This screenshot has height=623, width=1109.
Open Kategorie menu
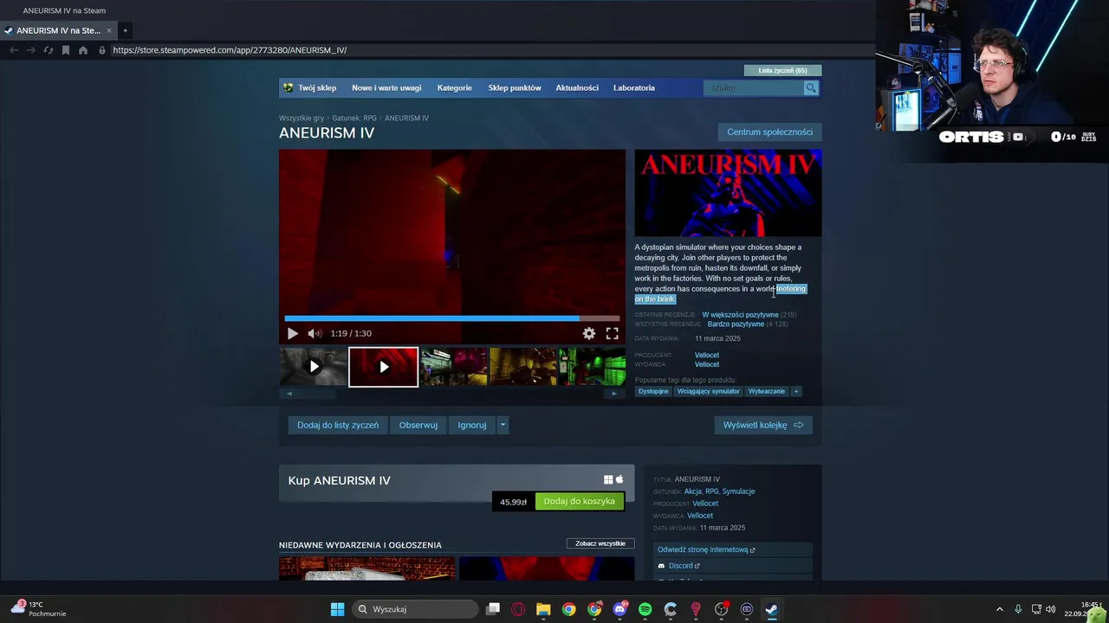coord(455,87)
